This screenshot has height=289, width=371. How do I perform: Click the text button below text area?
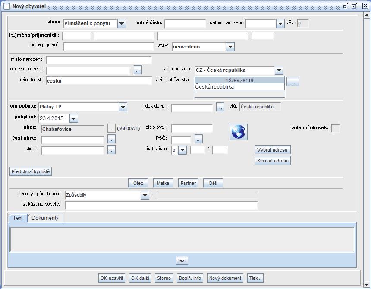(x=182, y=260)
